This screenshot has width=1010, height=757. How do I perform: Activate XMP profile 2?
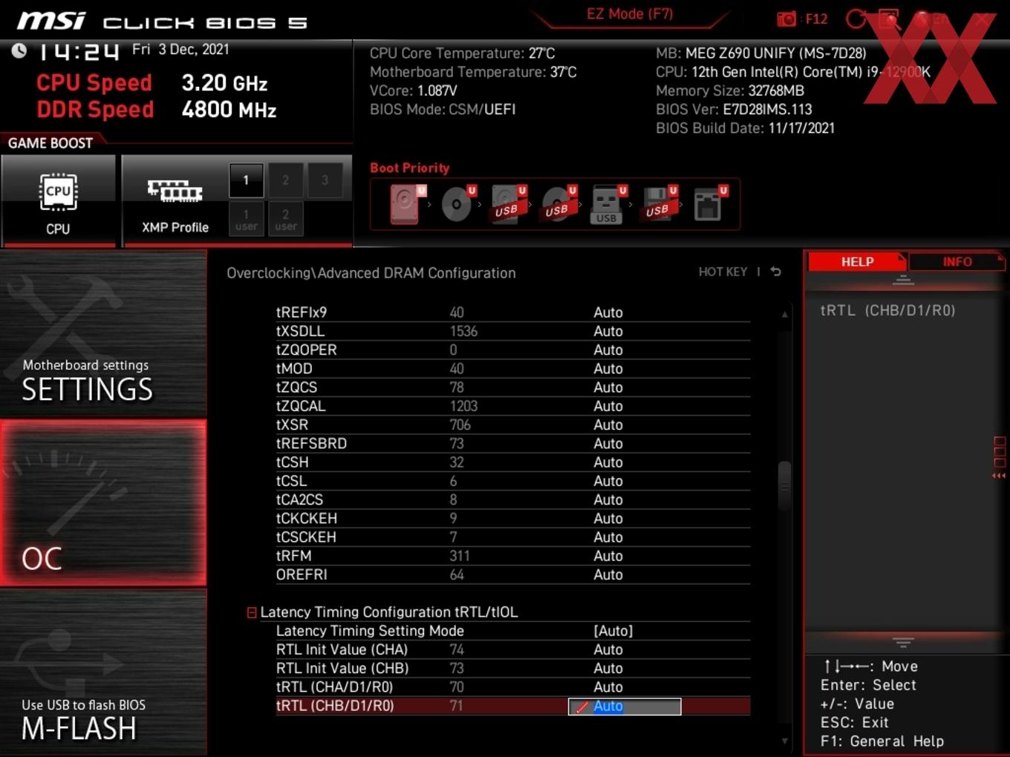pos(285,180)
